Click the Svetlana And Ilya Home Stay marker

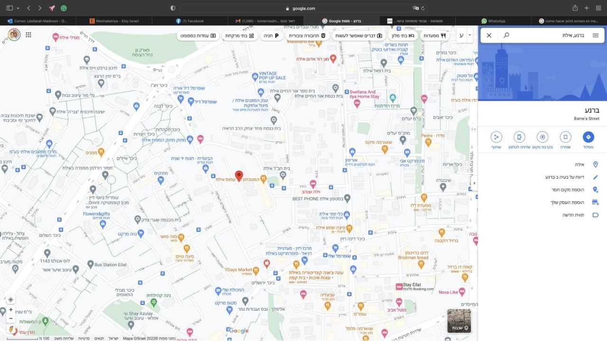[x=358, y=104]
